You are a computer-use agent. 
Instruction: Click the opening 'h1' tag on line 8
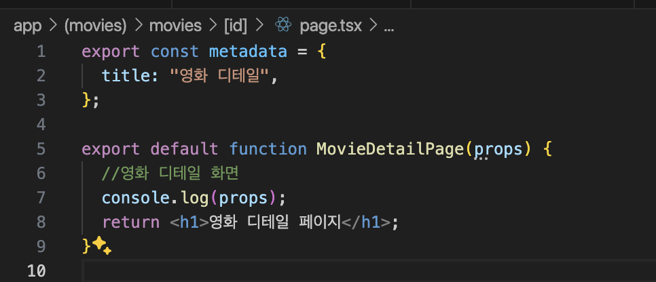(x=190, y=222)
